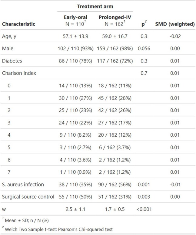Image resolution: width=196 pixels, height=235 pixels.
Task: Click the Characteristic column header
Action: (x=18, y=24)
